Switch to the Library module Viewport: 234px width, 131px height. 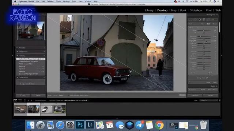[149, 11]
